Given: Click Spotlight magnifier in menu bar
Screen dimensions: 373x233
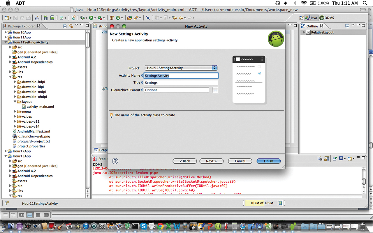Looking at the screenshot, I should (x=365, y=3).
